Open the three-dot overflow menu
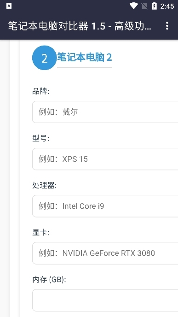 click(167, 26)
